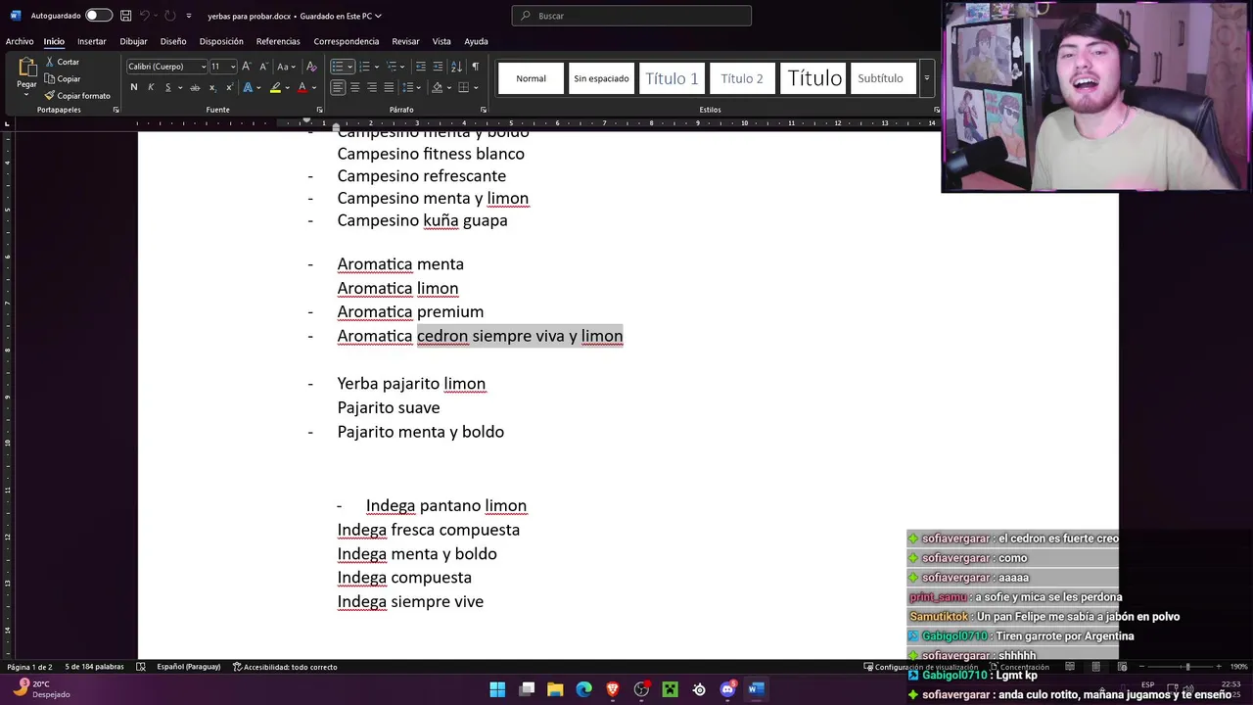Apply red font color

coord(302,87)
